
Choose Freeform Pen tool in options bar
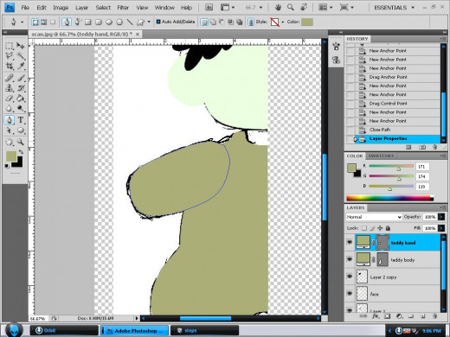tap(78, 22)
